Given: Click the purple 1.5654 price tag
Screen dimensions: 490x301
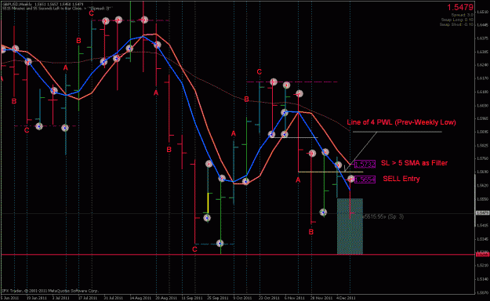Looking at the screenshot, I should tap(365, 180).
